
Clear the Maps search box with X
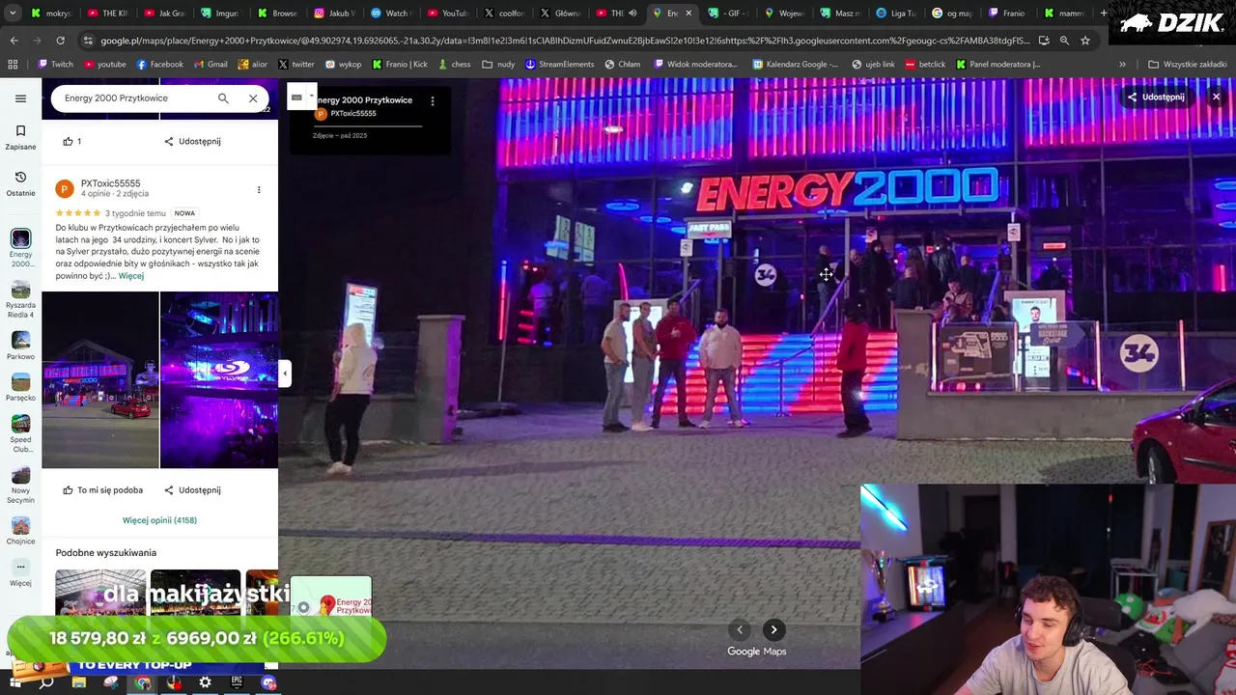click(253, 98)
